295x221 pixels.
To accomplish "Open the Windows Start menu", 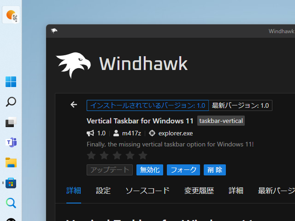I will click(x=11, y=82).
